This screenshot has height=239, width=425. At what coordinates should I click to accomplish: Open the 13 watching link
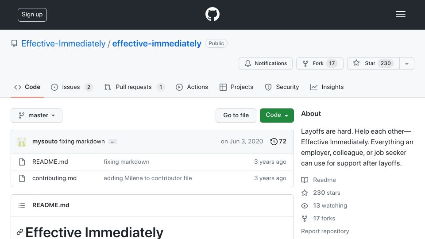click(324, 206)
